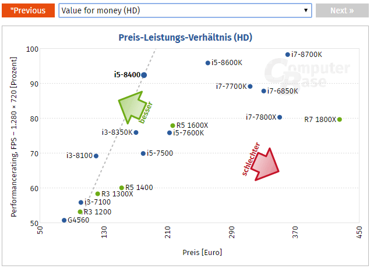Click the i7-6850K data point
This screenshot has width=370, height=269.
point(264,91)
